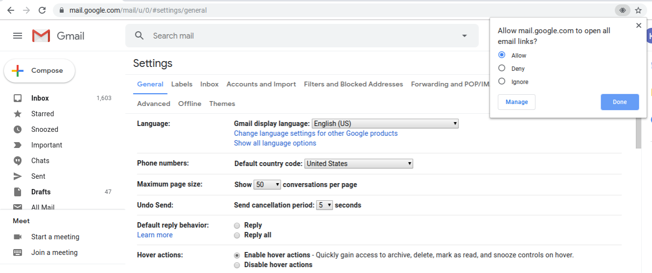Switch to the Labels settings tab
The width and height of the screenshot is (652, 273).
pyautogui.click(x=182, y=84)
